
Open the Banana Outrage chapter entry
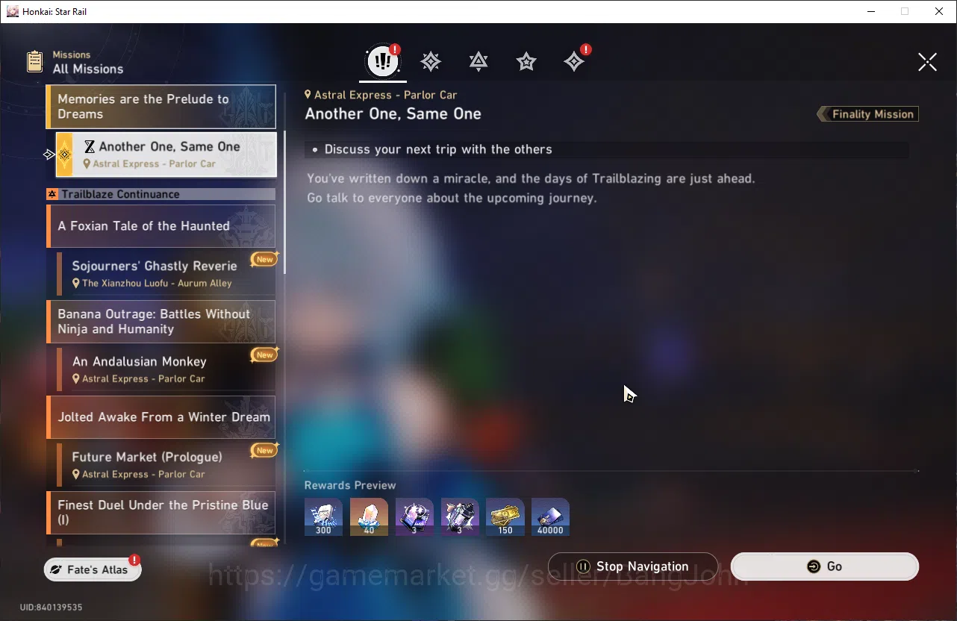point(161,322)
